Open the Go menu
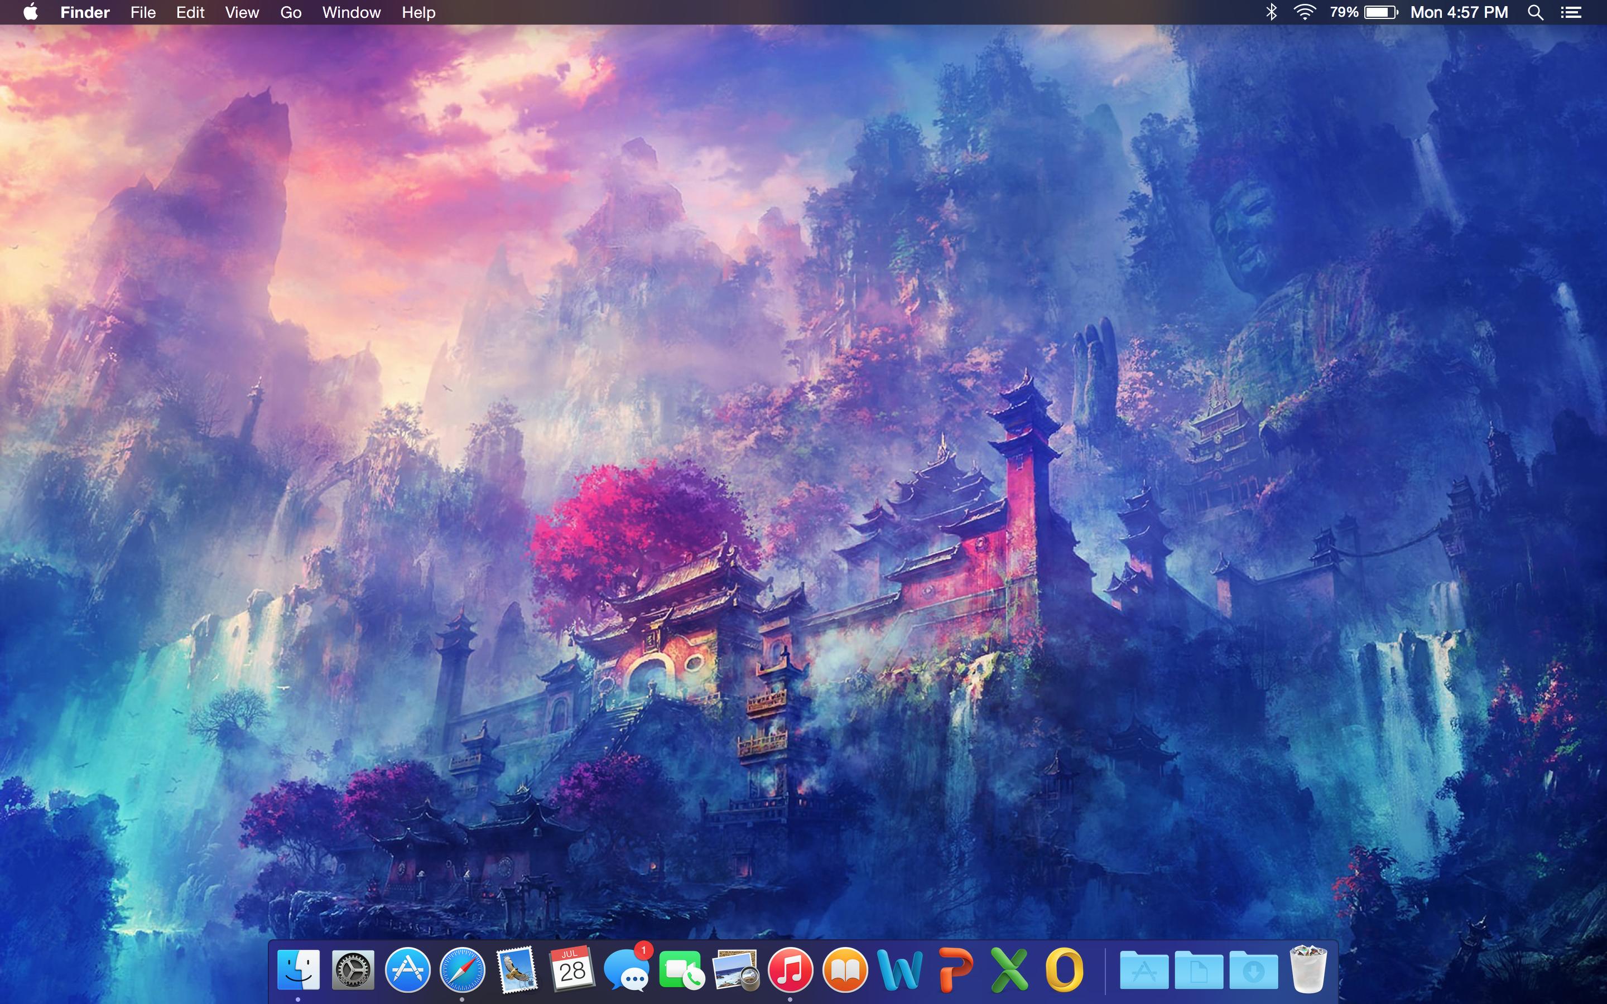This screenshot has width=1607, height=1004. click(290, 12)
